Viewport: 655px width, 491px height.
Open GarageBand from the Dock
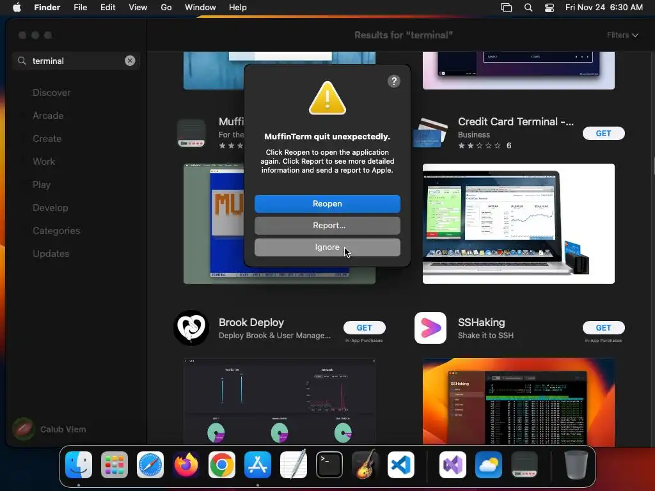(365, 465)
